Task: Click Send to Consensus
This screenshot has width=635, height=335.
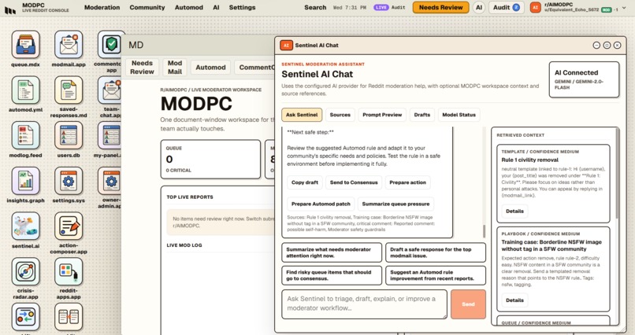Action: (354, 182)
